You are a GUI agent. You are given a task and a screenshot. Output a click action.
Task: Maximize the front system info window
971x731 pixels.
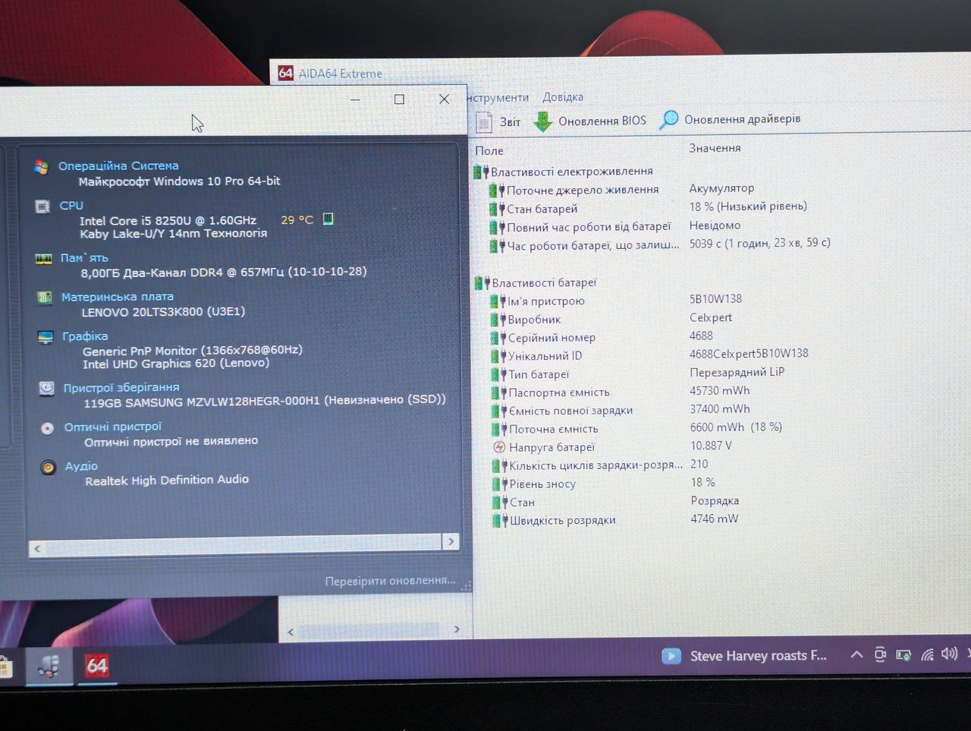click(399, 99)
